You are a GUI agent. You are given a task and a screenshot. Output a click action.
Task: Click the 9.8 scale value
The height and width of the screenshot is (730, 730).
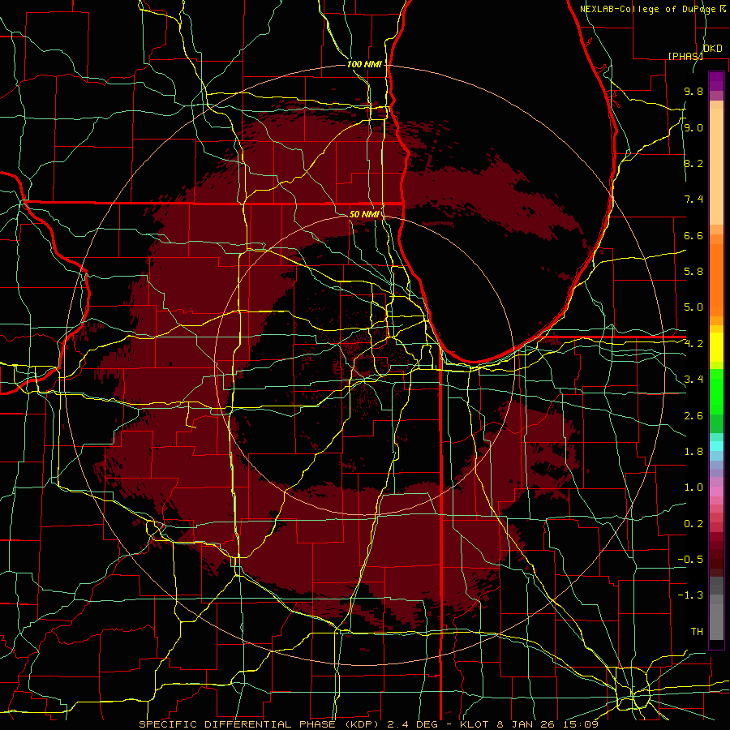pos(693,91)
